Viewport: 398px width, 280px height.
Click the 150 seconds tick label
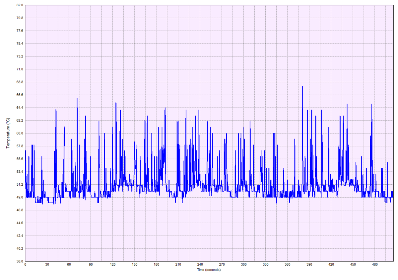135,265
